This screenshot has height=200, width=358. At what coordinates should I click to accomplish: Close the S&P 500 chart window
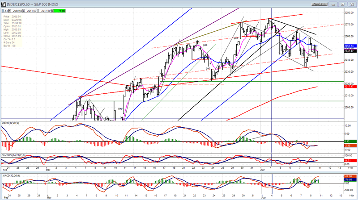pos(352,4)
